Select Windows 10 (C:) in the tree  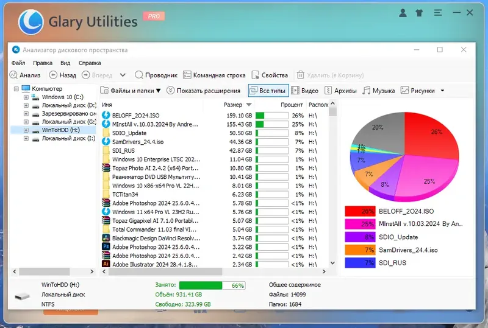point(63,97)
